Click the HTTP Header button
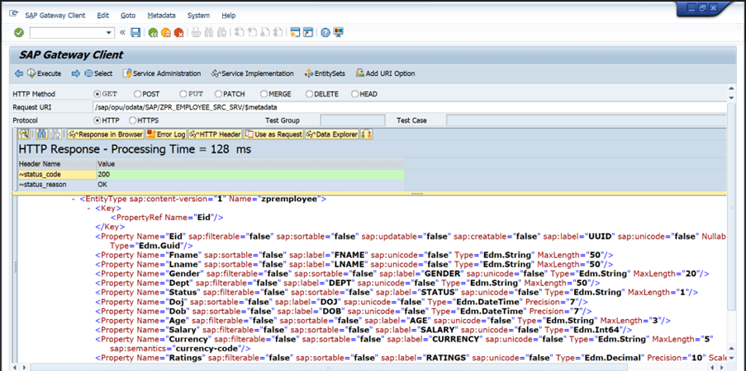The height and width of the screenshot is (371, 746). pos(216,134)
